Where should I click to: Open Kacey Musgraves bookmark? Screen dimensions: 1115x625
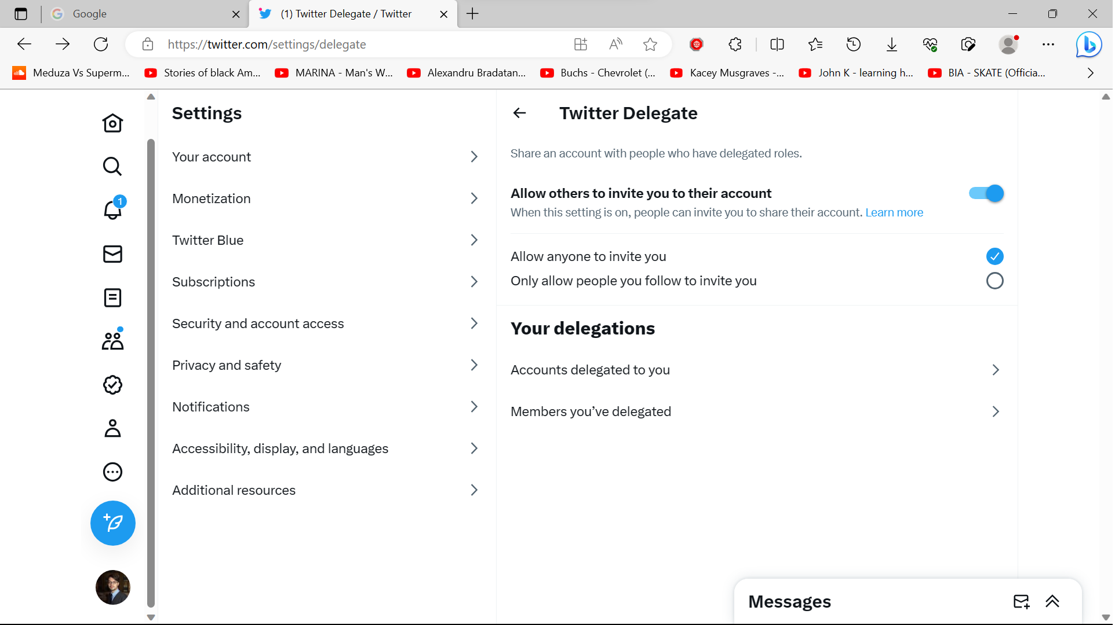[727, 73]
